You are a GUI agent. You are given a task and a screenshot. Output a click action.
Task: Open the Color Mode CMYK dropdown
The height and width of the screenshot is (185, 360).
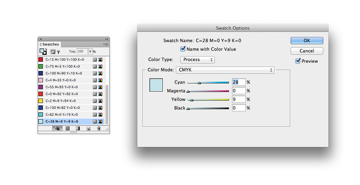(x=225, y=70)
